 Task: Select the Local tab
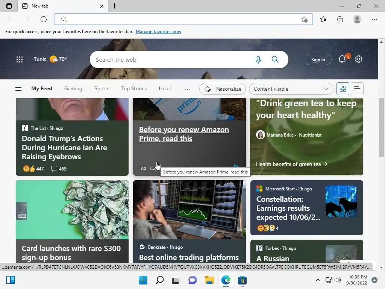click(x=165, y=89)
